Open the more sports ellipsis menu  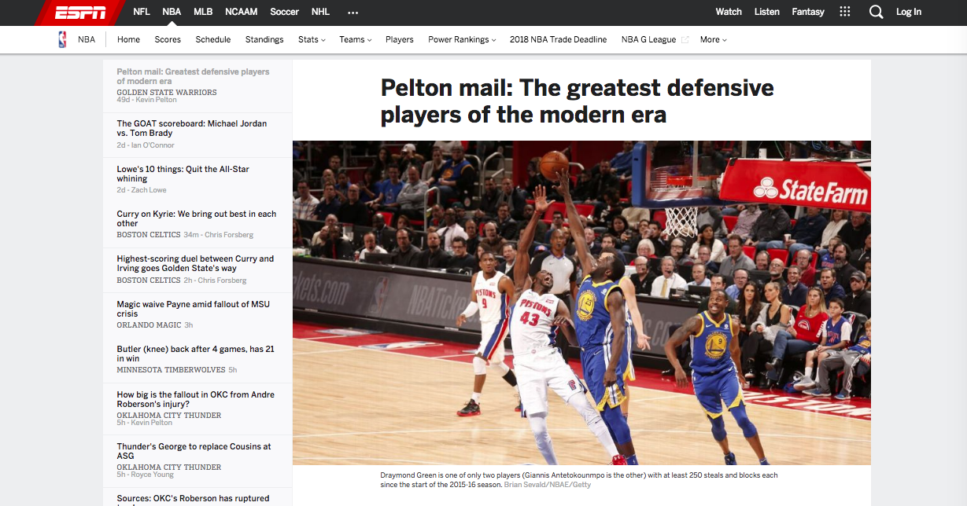click(x=352, y=12)
